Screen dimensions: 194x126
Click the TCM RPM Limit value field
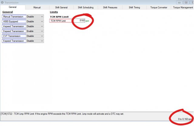79,21
